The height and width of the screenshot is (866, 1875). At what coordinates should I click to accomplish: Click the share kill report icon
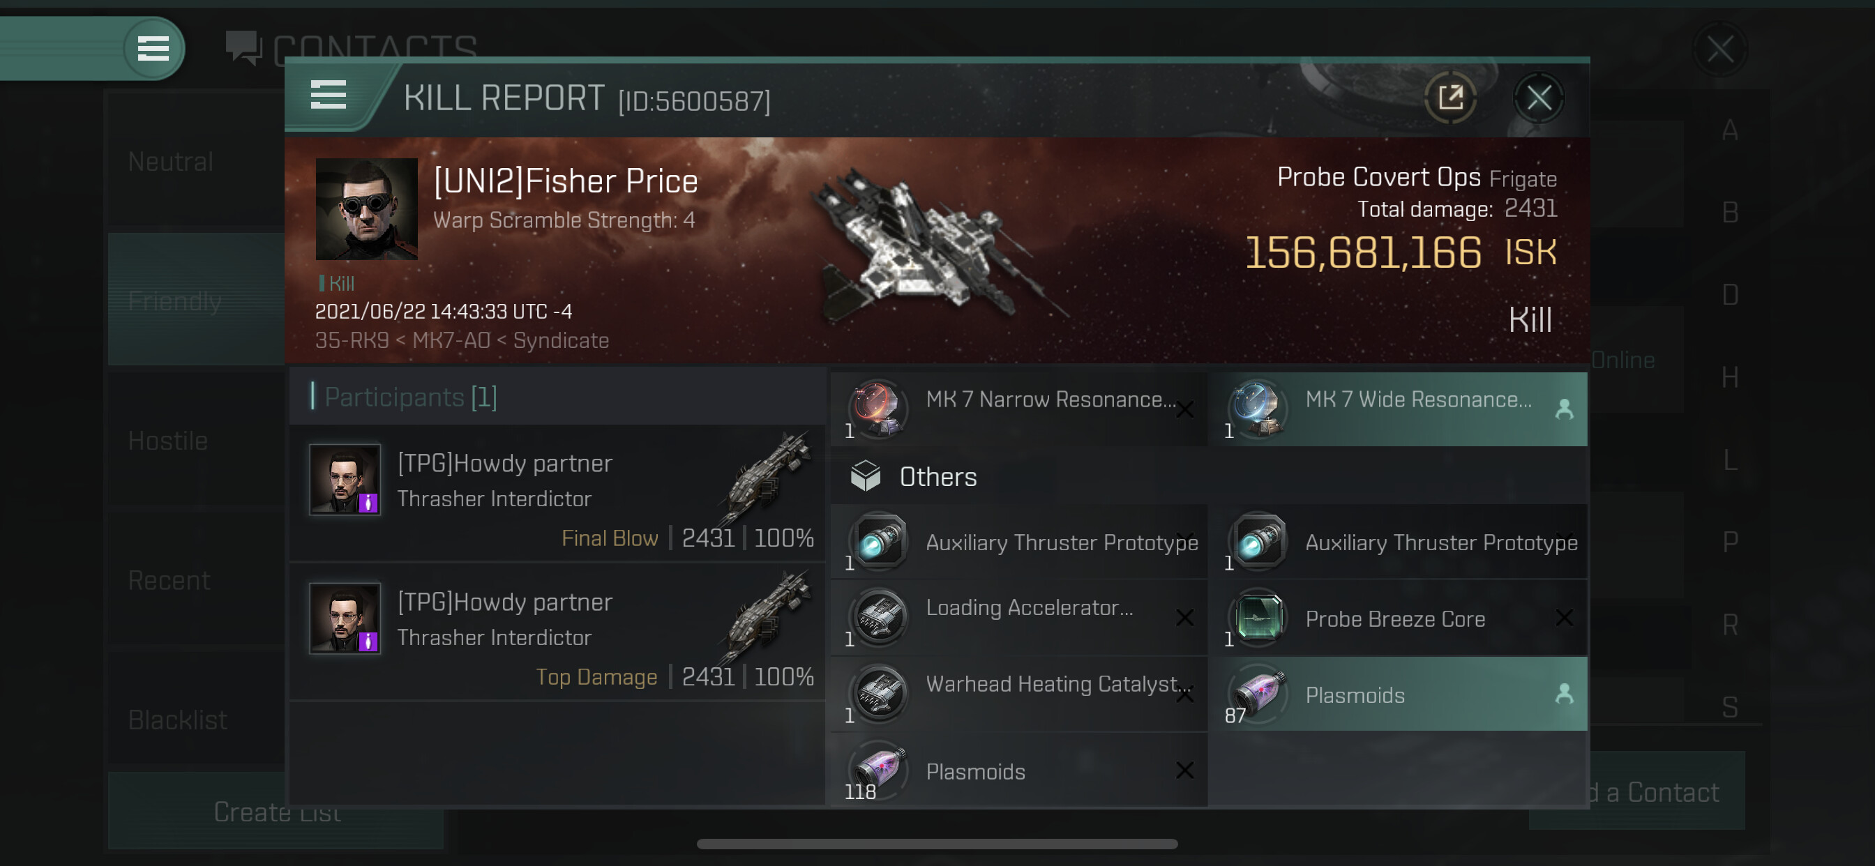point(1449,98)
